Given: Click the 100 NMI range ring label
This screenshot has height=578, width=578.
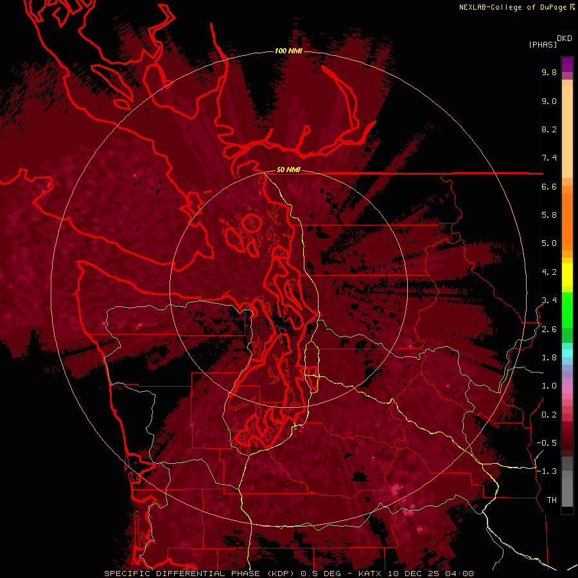Looking at the screenshot, I should click(288, 51).
